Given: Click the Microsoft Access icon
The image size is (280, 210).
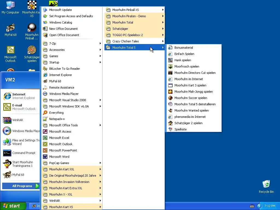Looking at the screenshot, I should pos(45,132).
